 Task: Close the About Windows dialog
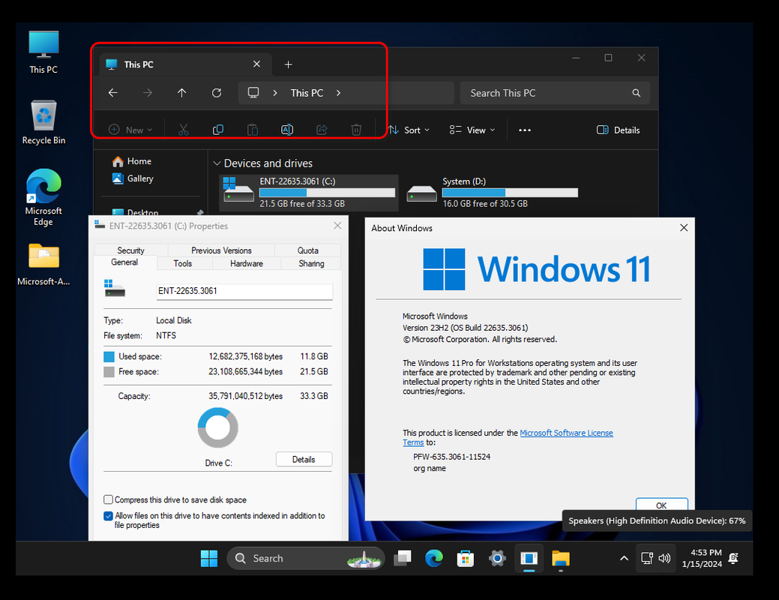[684, 228]
